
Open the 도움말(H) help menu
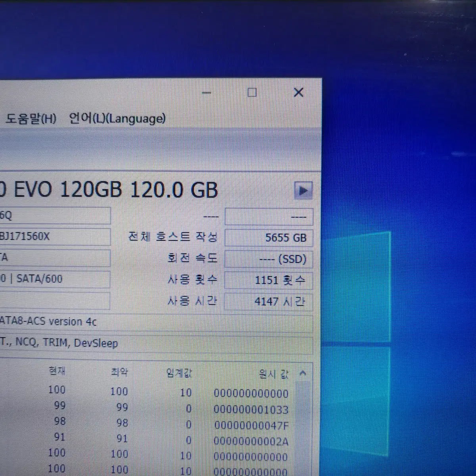tap(31, 119)
